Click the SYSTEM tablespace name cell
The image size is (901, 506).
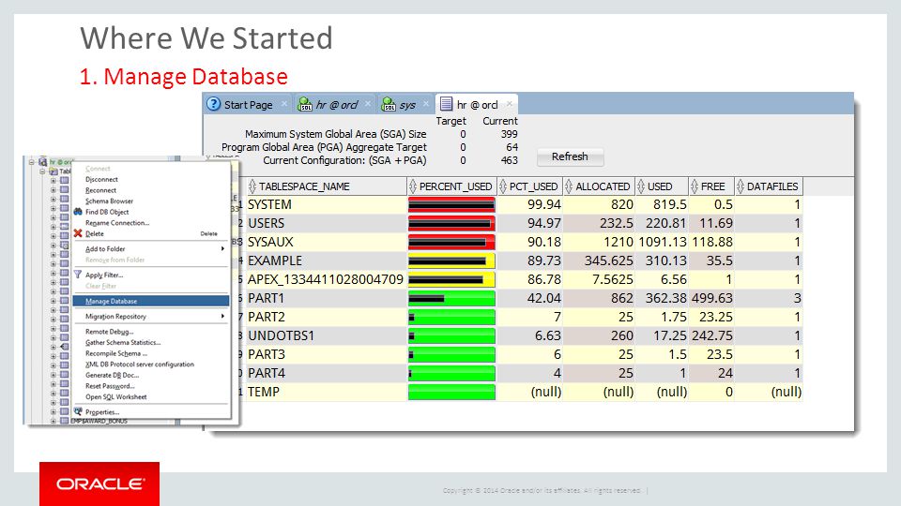[326, 205]
